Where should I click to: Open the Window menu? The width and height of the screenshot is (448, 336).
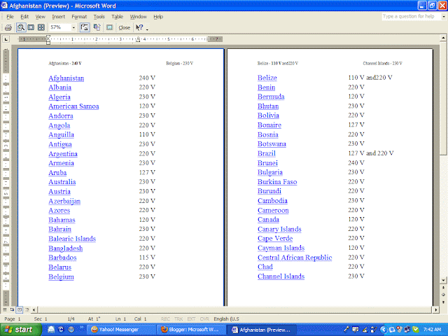pyautogui.click(x=139, y=17)
